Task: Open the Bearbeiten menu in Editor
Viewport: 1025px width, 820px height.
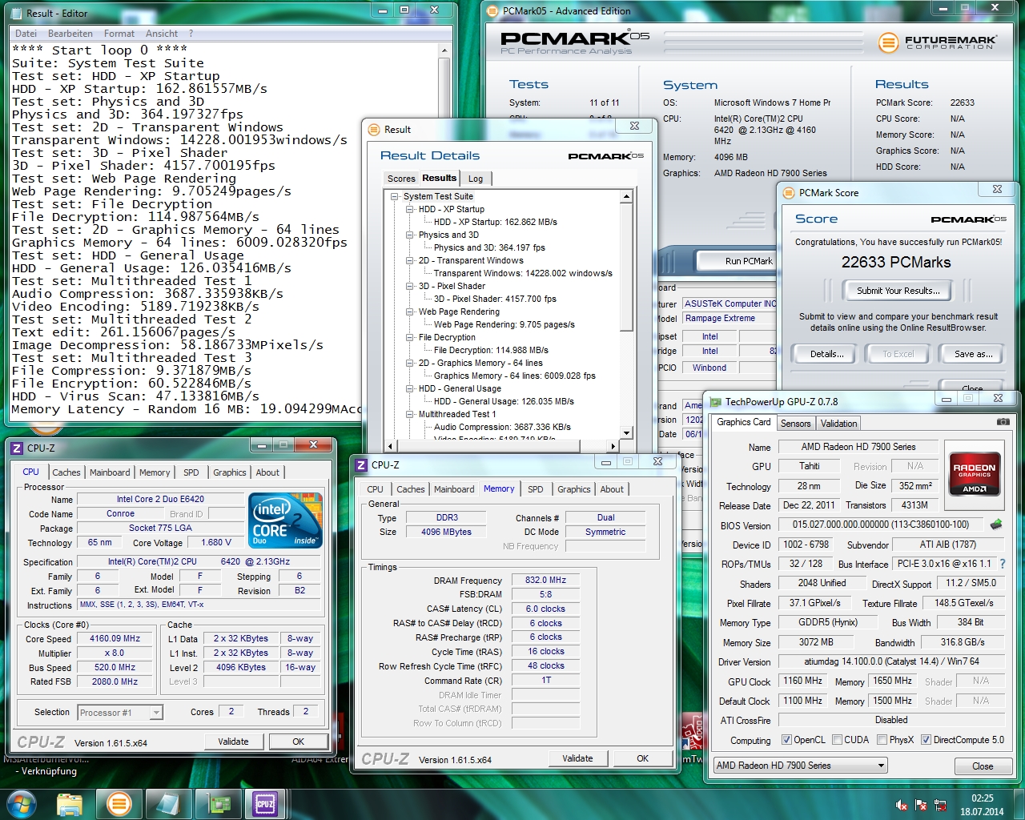Action: pyautogui.click(x=70, y=34)
